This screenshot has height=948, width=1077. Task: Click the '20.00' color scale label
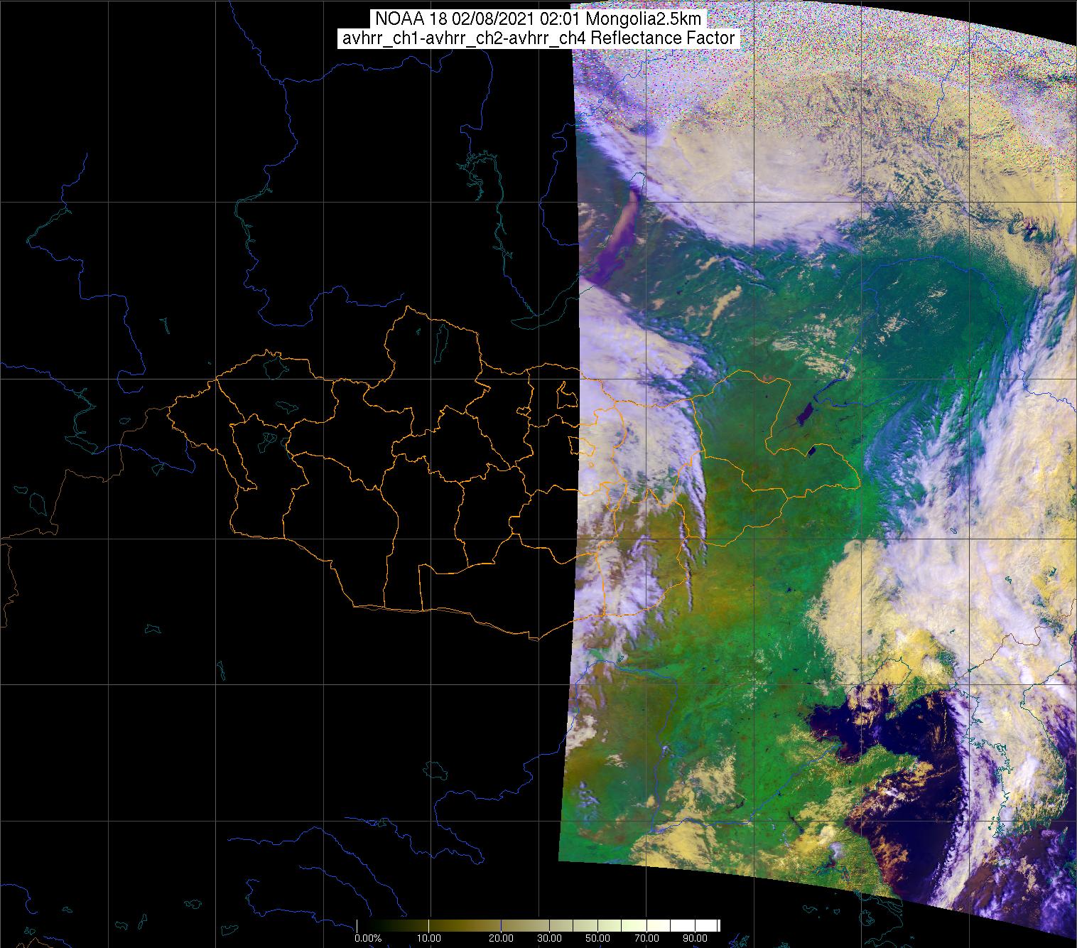tap(501, 939)
